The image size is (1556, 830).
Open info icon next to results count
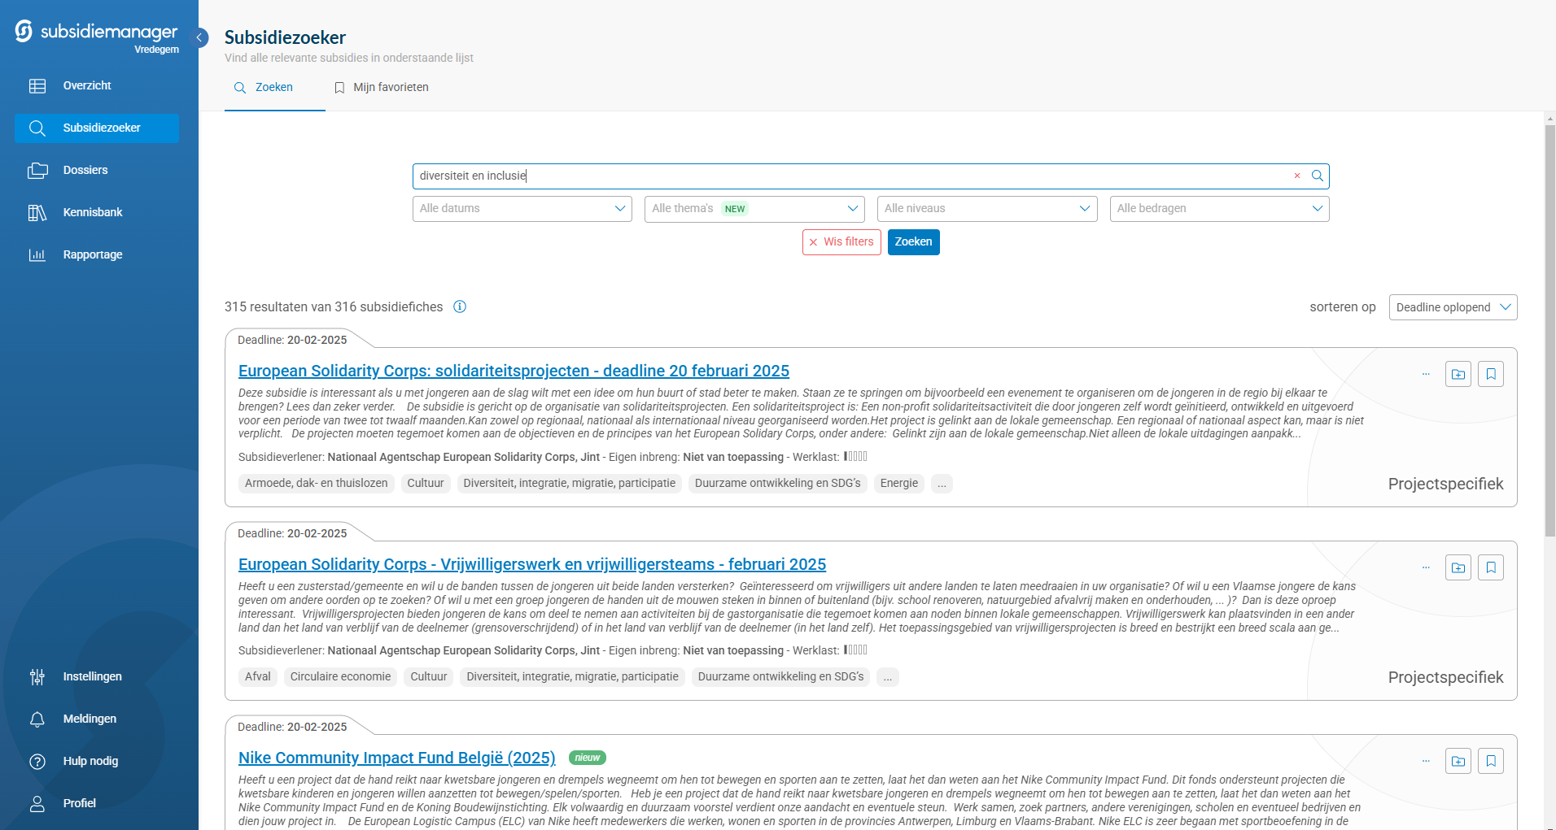coord(460,306)
